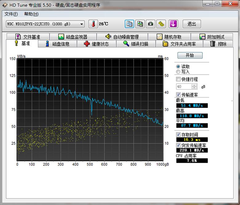Click the camera save screenshot icon
The image size is (240, 205).
coord(150,24)
